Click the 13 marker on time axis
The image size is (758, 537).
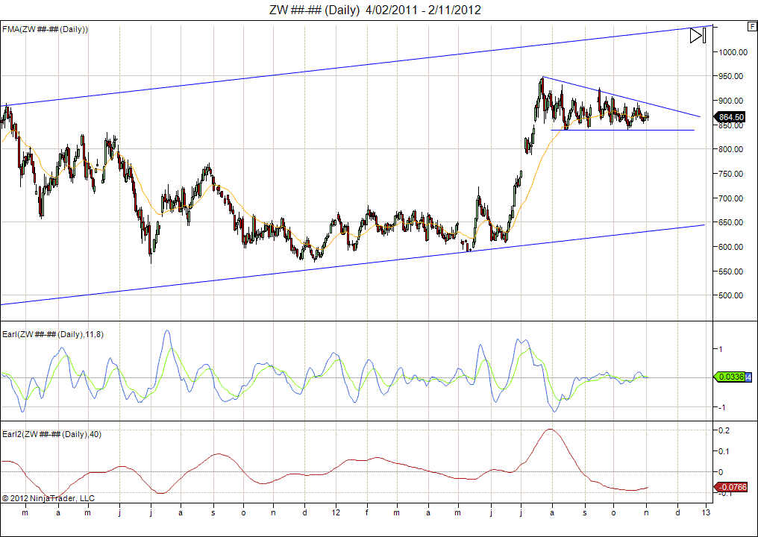(x=706, y=513)
